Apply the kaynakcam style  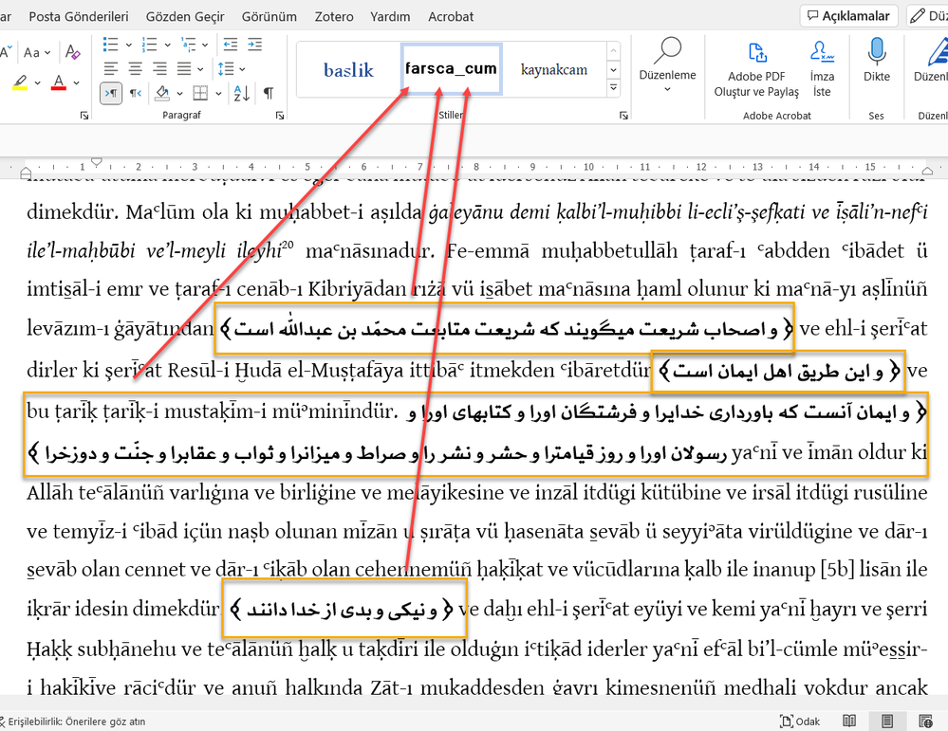coord(554,69)
